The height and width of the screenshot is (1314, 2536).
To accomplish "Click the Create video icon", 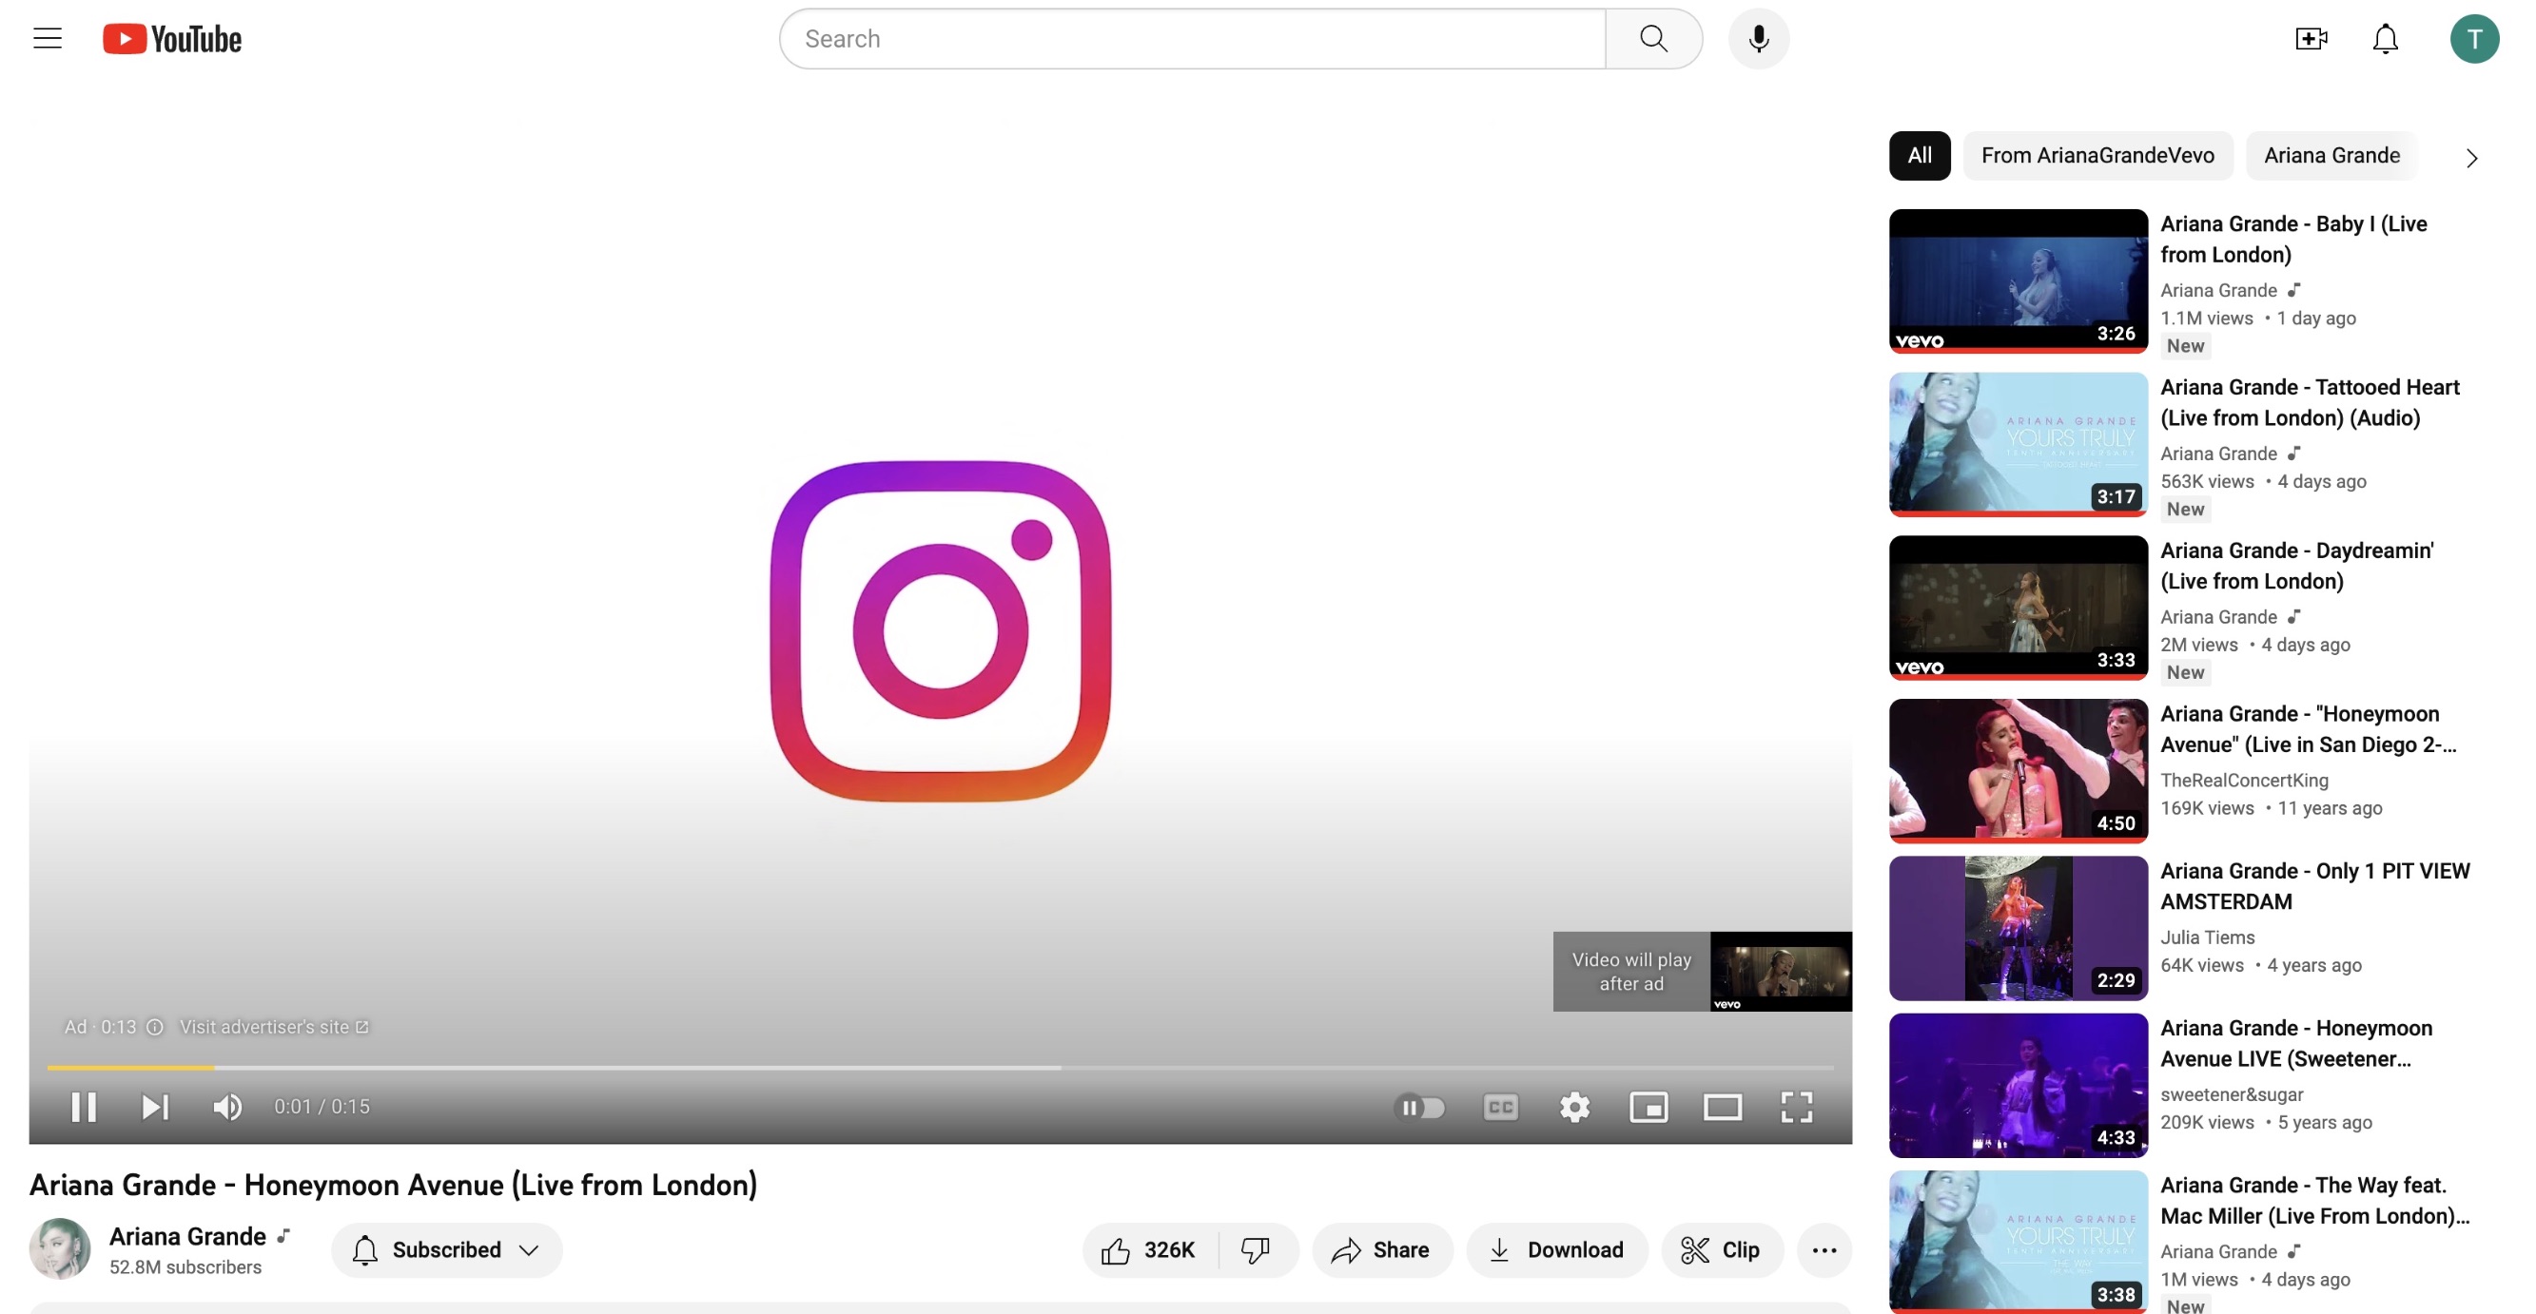I will tap(2310, 38).
